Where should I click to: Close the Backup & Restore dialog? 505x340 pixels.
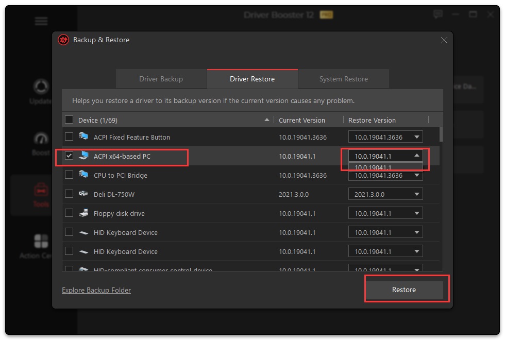tap(444, 40)
